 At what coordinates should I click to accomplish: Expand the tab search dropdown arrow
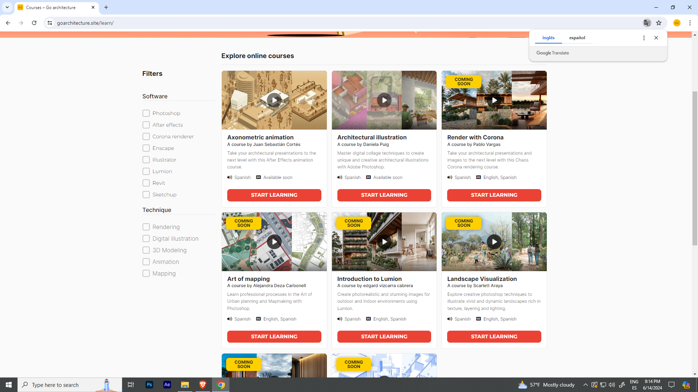pos(7,7)
